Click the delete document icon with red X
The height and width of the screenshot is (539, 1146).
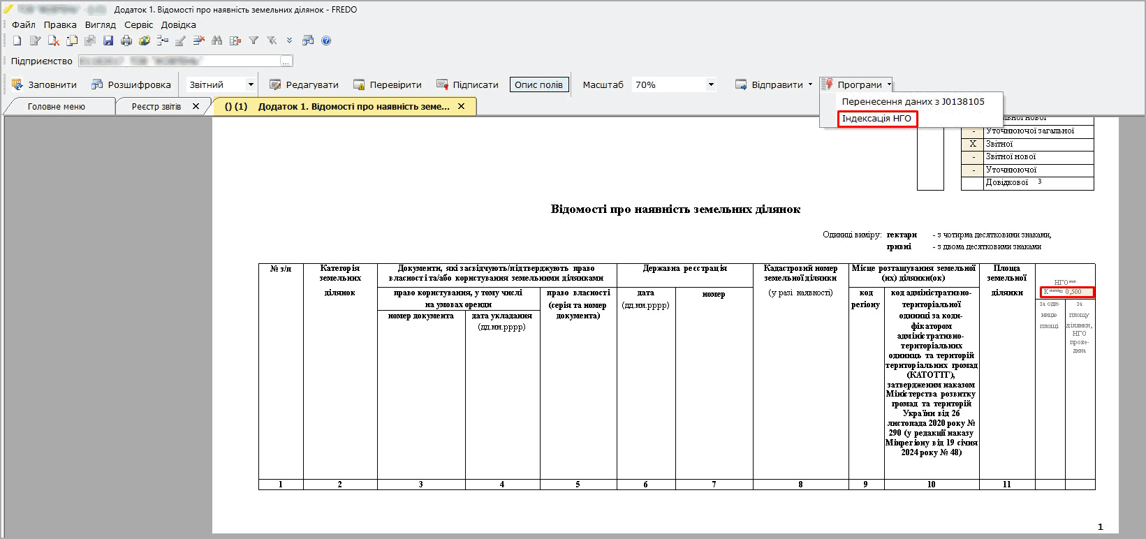[x=54, y=41]
